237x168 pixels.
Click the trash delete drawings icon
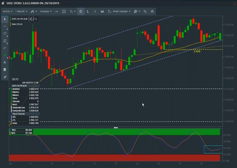(x=5, y=69)
